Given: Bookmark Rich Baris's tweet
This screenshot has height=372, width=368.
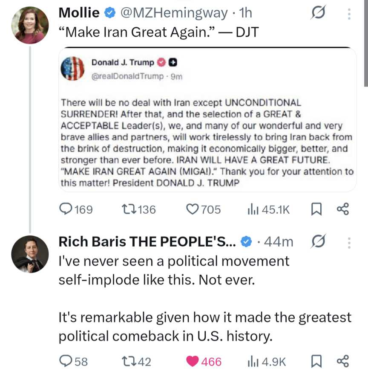Looking at the screenshot, I should pyautogui.click(x=316, y=362).
